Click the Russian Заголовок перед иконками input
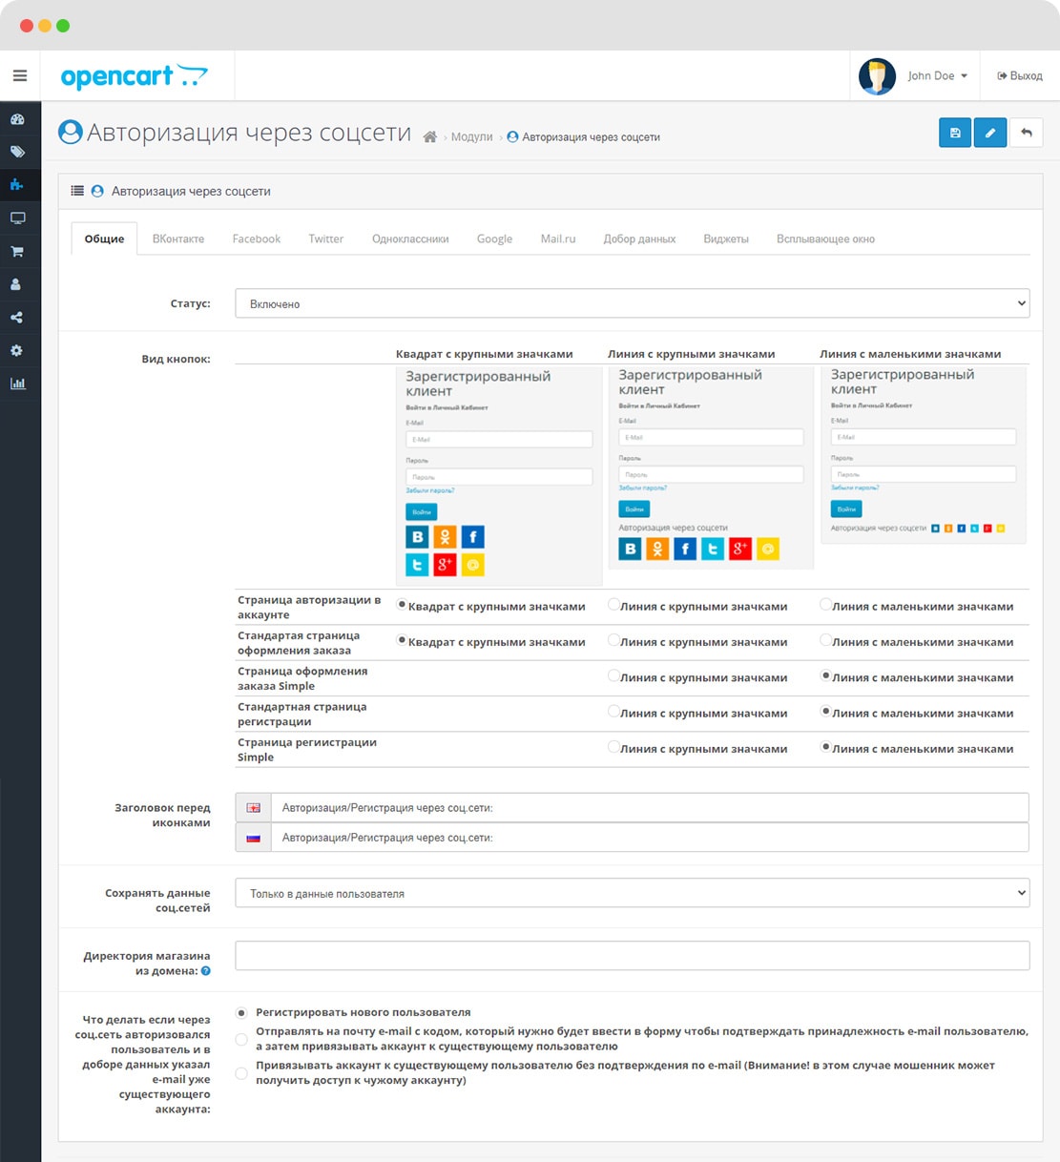 (x=650, y=838)
